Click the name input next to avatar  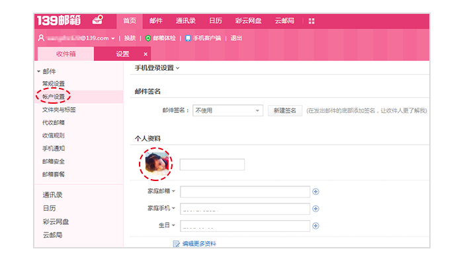[212, 165]
